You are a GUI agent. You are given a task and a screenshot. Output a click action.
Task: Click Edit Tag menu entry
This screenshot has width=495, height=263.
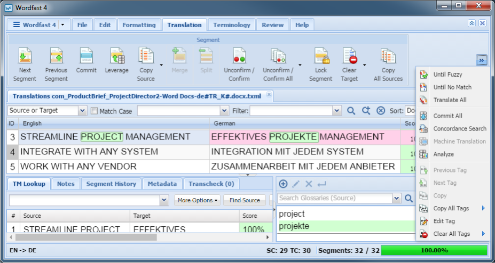point(444,221)
